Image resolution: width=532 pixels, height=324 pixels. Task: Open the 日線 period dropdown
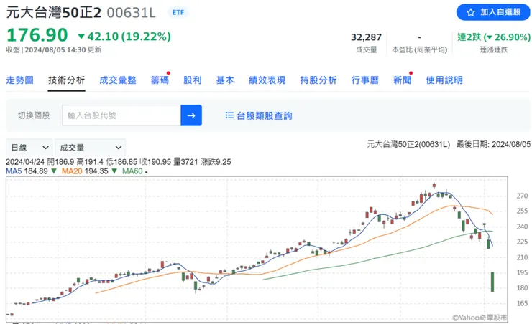click(29, 148)
